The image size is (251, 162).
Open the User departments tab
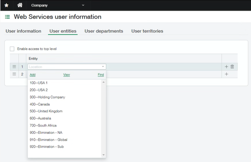click(104, 31)
